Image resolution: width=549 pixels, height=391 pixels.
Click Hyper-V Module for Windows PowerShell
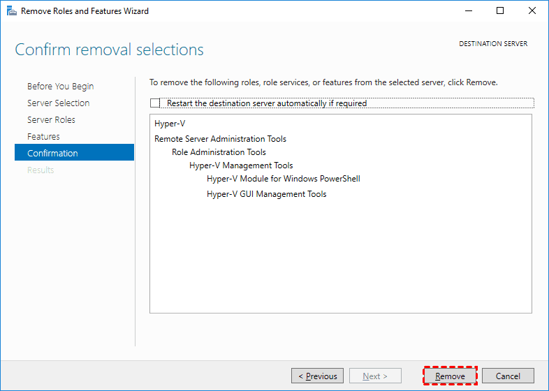coord(283,179)
